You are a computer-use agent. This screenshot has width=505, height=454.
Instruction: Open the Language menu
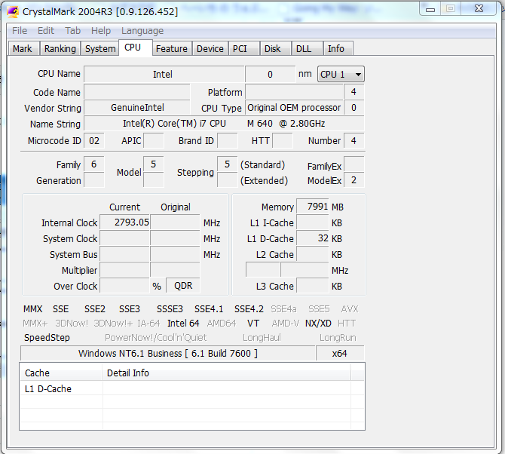tap(142, 31)
